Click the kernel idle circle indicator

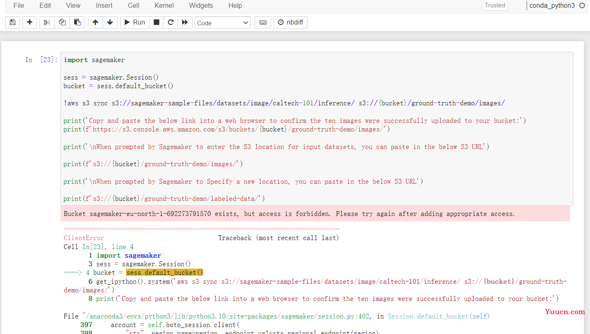click(582, 6)
